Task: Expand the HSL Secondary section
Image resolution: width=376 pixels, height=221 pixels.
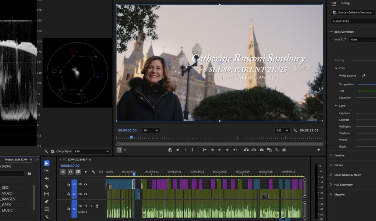Action: 331,185
